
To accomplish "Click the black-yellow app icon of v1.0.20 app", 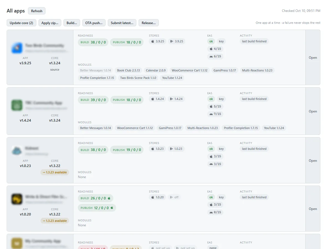I will pos(17,199).
